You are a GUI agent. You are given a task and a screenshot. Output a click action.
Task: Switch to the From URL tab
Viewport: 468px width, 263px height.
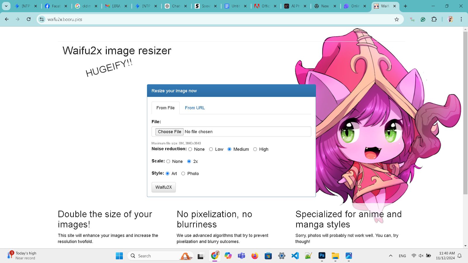(x=195, y=108)
